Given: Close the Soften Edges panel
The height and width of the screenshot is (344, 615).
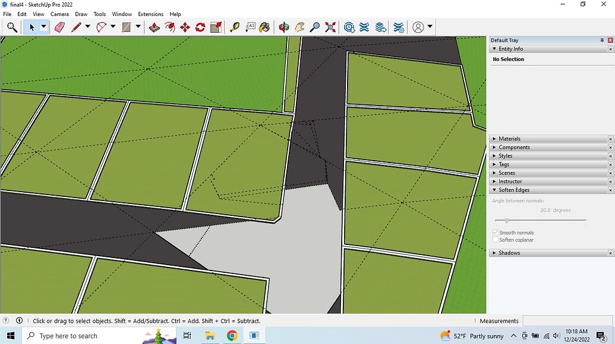Looking at the screenshot, I should point(609,190).
